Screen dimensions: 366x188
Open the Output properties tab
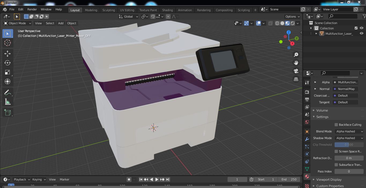tap(307, 100)
